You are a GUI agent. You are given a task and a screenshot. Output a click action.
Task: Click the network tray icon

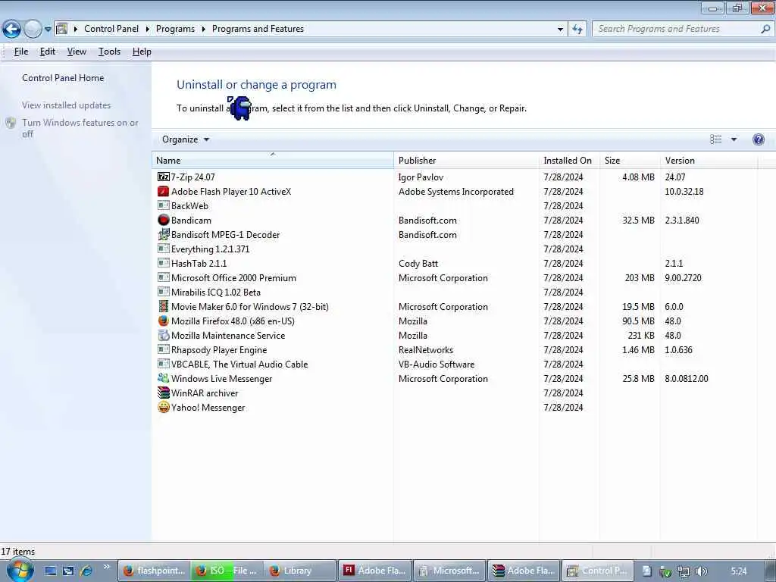click(x=684, y=571)
